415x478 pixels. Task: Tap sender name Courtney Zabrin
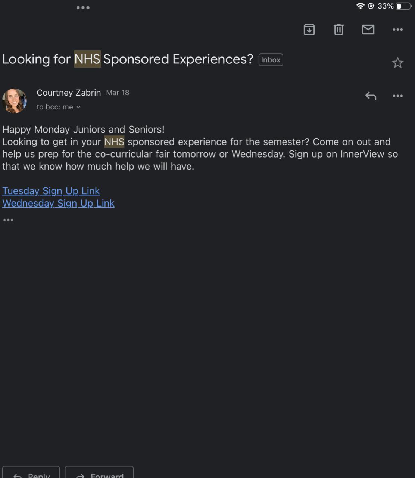point(69,93)
